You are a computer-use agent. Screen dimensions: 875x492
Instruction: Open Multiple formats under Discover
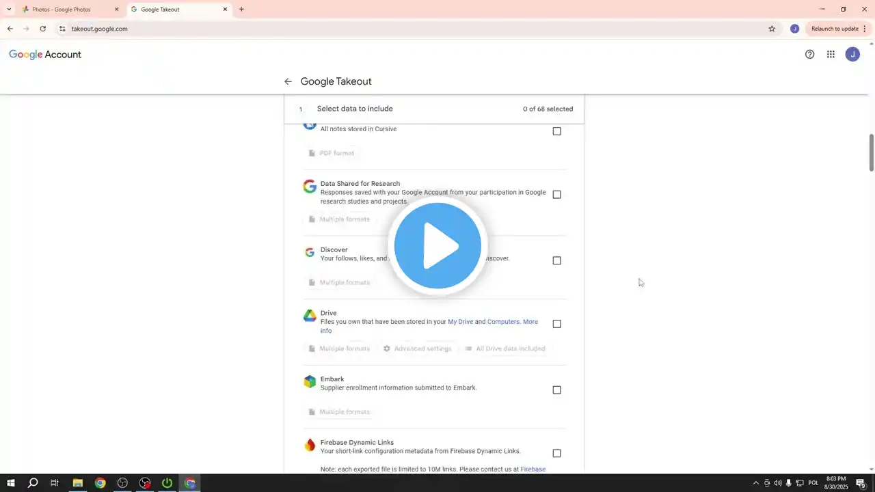tap(339, 282)
